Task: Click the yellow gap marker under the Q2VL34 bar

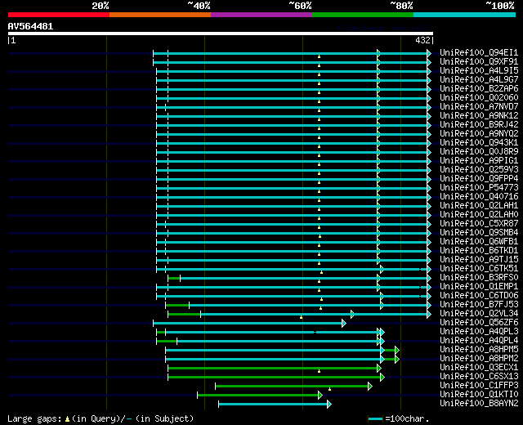Action: (x=302, y=317)
